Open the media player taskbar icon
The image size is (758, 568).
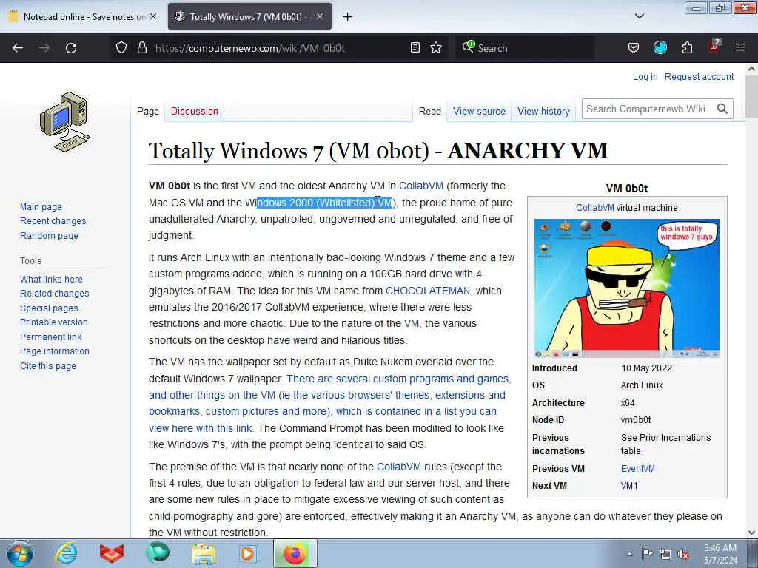tap(249, 553)
